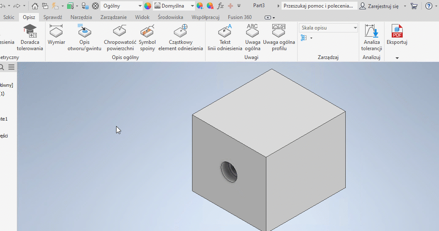Click the green select filter icon
This screenshot has width=439, height=231.
pyautogui.click(x=70, y=5)
